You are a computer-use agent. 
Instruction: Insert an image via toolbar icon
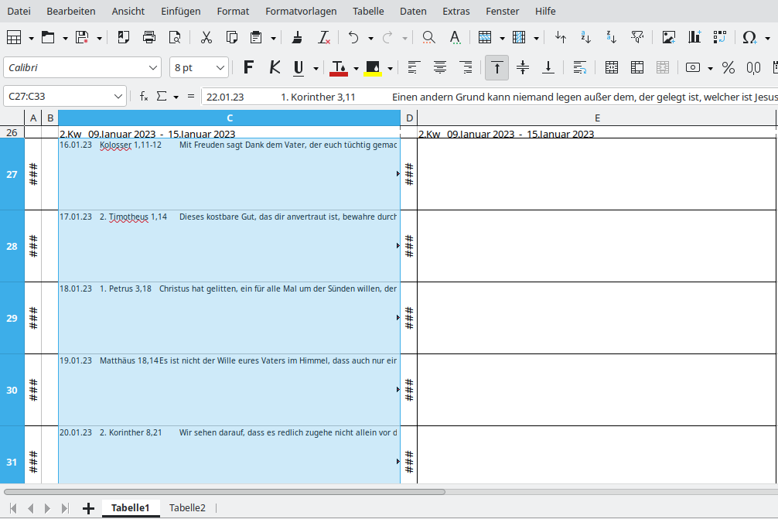coord(669,37)
